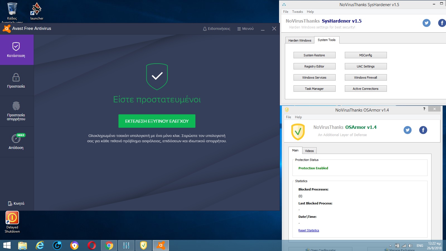Launch Internet Explorer from the taskbar
Image resolution: width=446 pixels, height=251 pixels.
40,245
